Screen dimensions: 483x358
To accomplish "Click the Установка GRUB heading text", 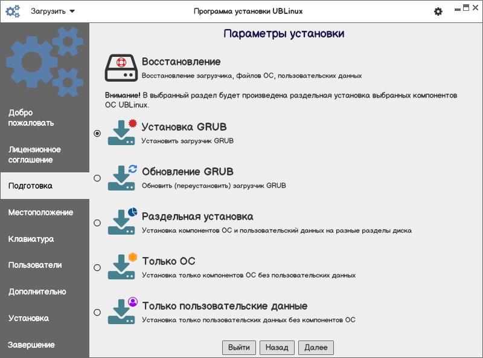I will pos(184,127).
